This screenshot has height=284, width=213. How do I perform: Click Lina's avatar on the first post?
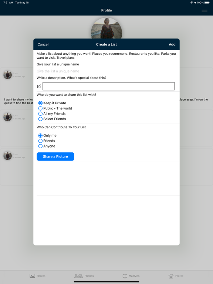click(x=8, y=75)
